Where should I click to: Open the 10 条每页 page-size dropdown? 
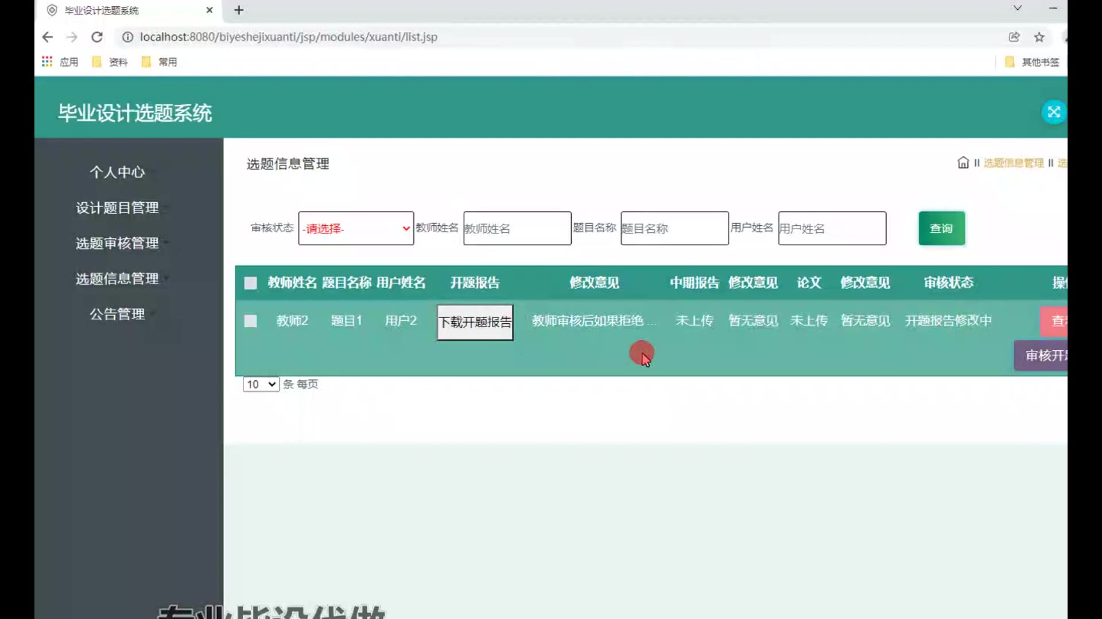(x=261, y=385)
